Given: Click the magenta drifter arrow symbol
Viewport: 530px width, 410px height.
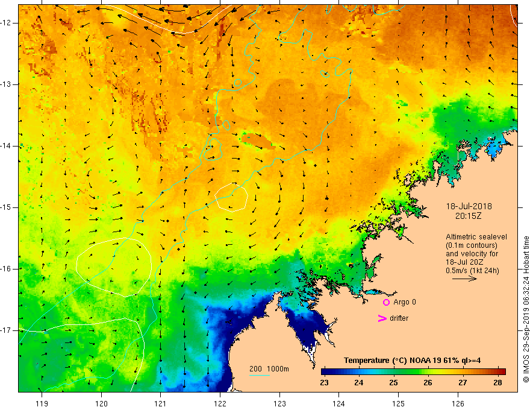Looking at the screenshot, I should click(x=382, y=318).
